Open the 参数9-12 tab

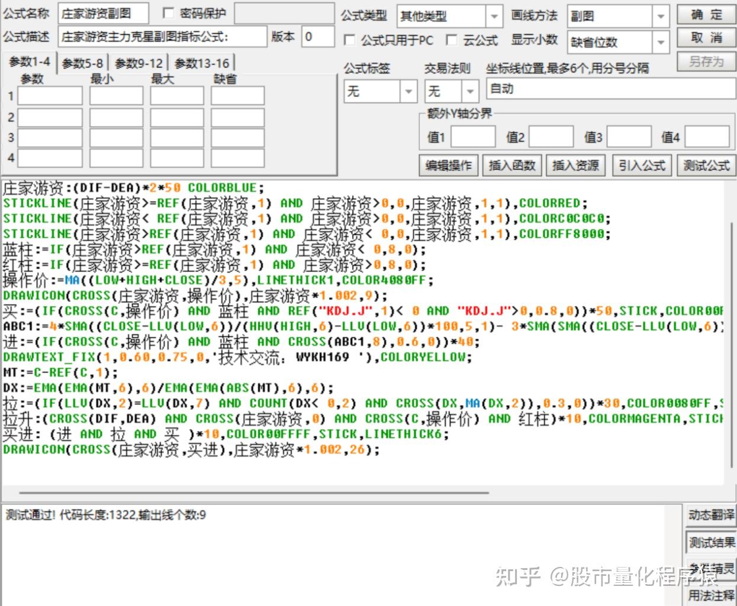(139, 63)
